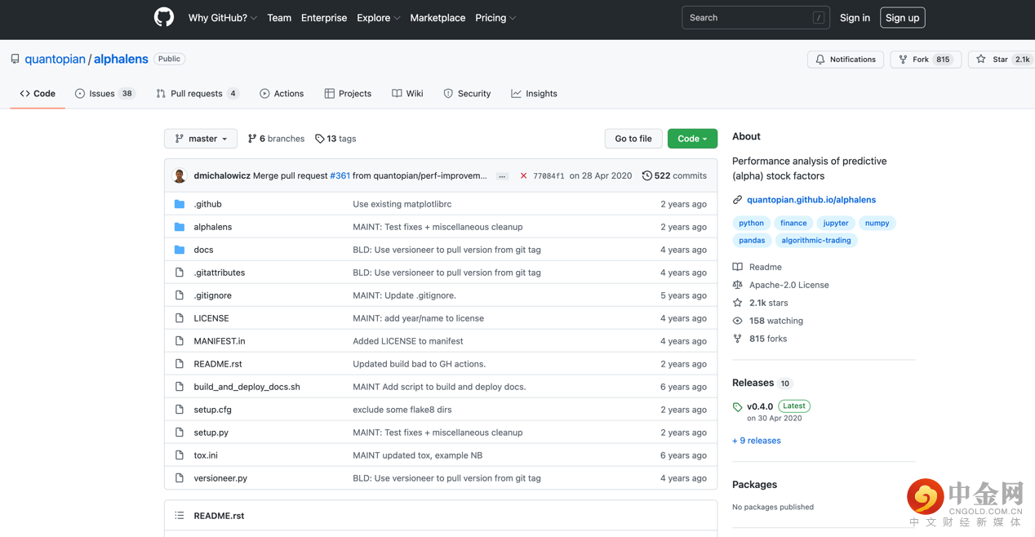Click the file icon beside tox.ini

click(180, 455)
